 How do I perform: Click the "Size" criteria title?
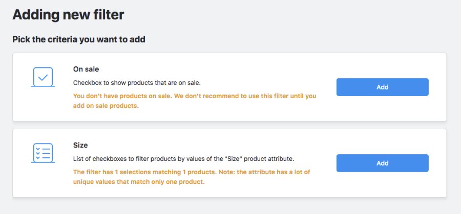(x=81, y=145)
